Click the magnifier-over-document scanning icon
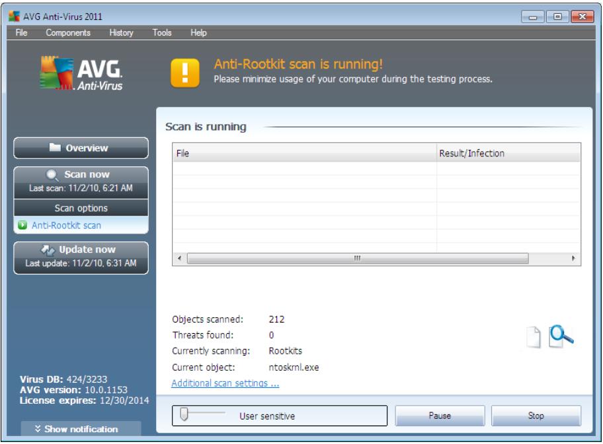603x444 pixels. (561, 336)
